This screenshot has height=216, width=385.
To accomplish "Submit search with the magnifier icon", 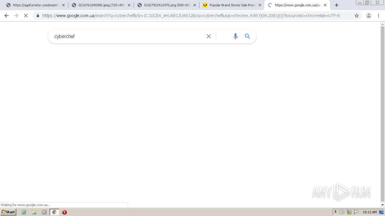I will [x=248, y=36].
